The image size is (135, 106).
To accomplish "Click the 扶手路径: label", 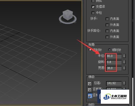I will [x=94, y=31].
